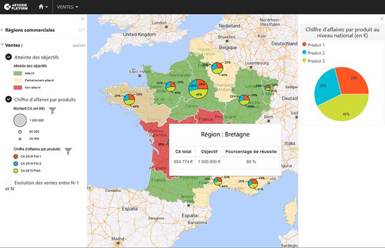Toggle Produit 3 in the chart legend
The width and height of the screenshot is (385, 248).
[313, 61]
